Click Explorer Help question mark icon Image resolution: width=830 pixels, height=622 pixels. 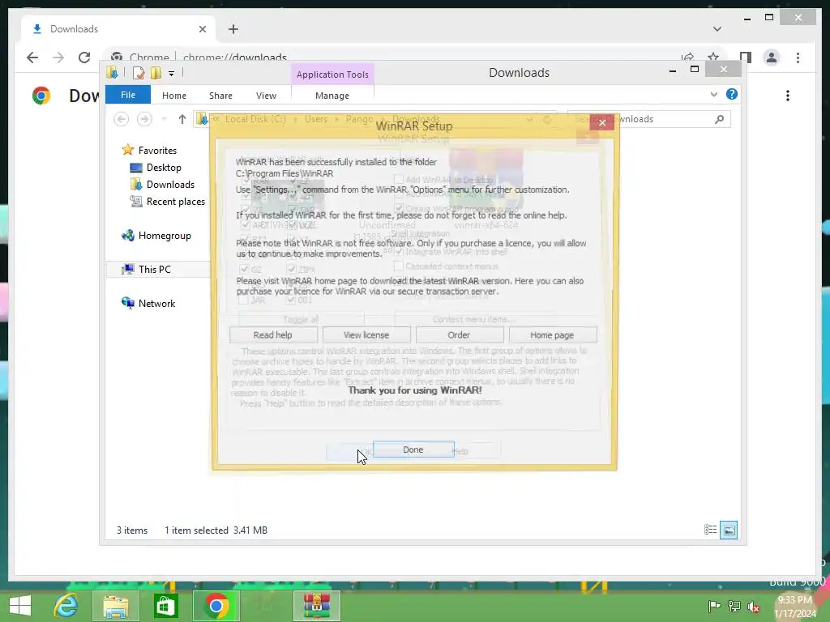click(732, 94)
